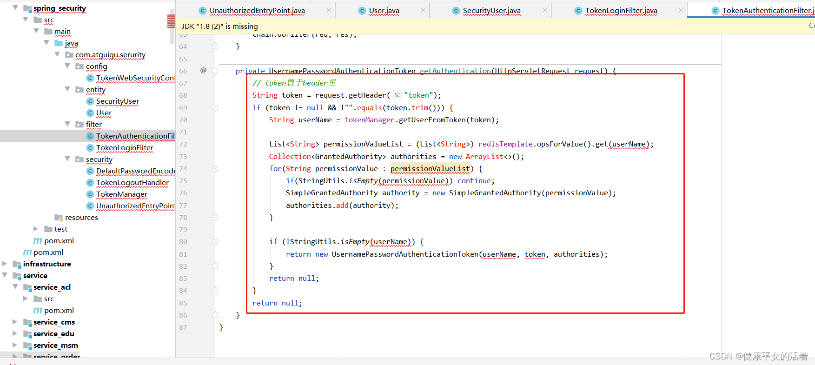Select TokenAuthenticationFilter class in tree
The image size is (815, 365).
click(x=136, y=136)
